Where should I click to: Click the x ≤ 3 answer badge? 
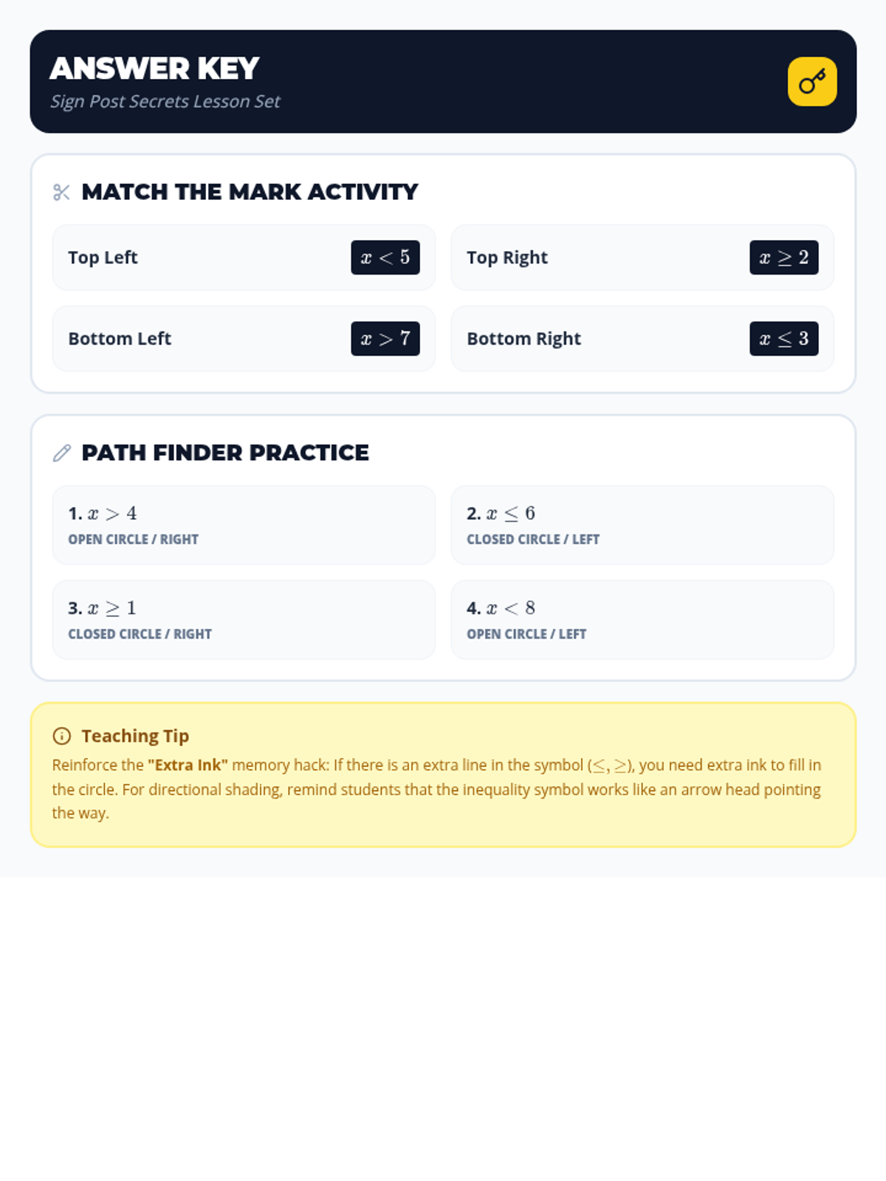[783, 339]
